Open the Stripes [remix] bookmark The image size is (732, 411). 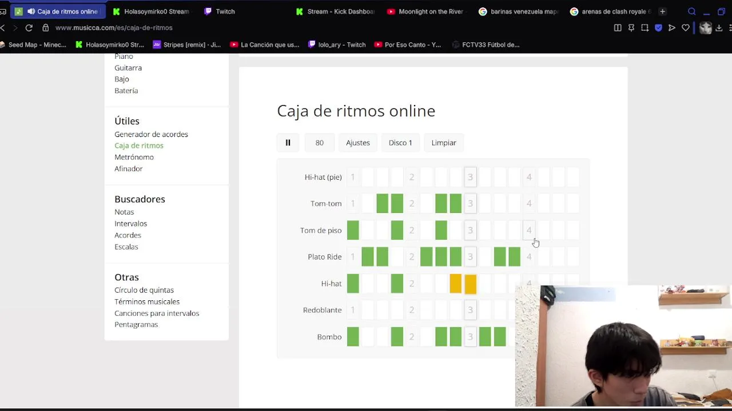click(x=187, y=45)
